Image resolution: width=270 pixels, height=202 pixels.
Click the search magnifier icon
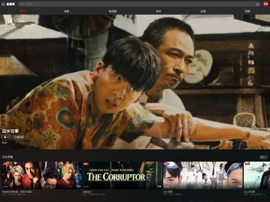coord(257,4)
